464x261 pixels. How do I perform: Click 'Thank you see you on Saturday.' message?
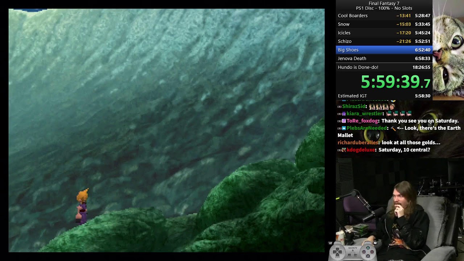coord(420,121)
